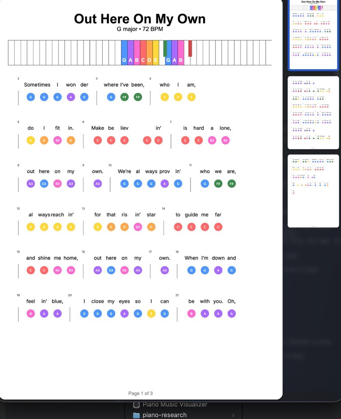Expand the piano-research folder chevron
Screen dimensions: 341x419
tap(233, 415)
